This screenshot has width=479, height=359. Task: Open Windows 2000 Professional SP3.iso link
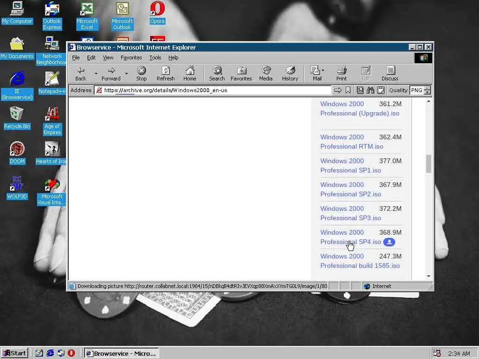350,213
